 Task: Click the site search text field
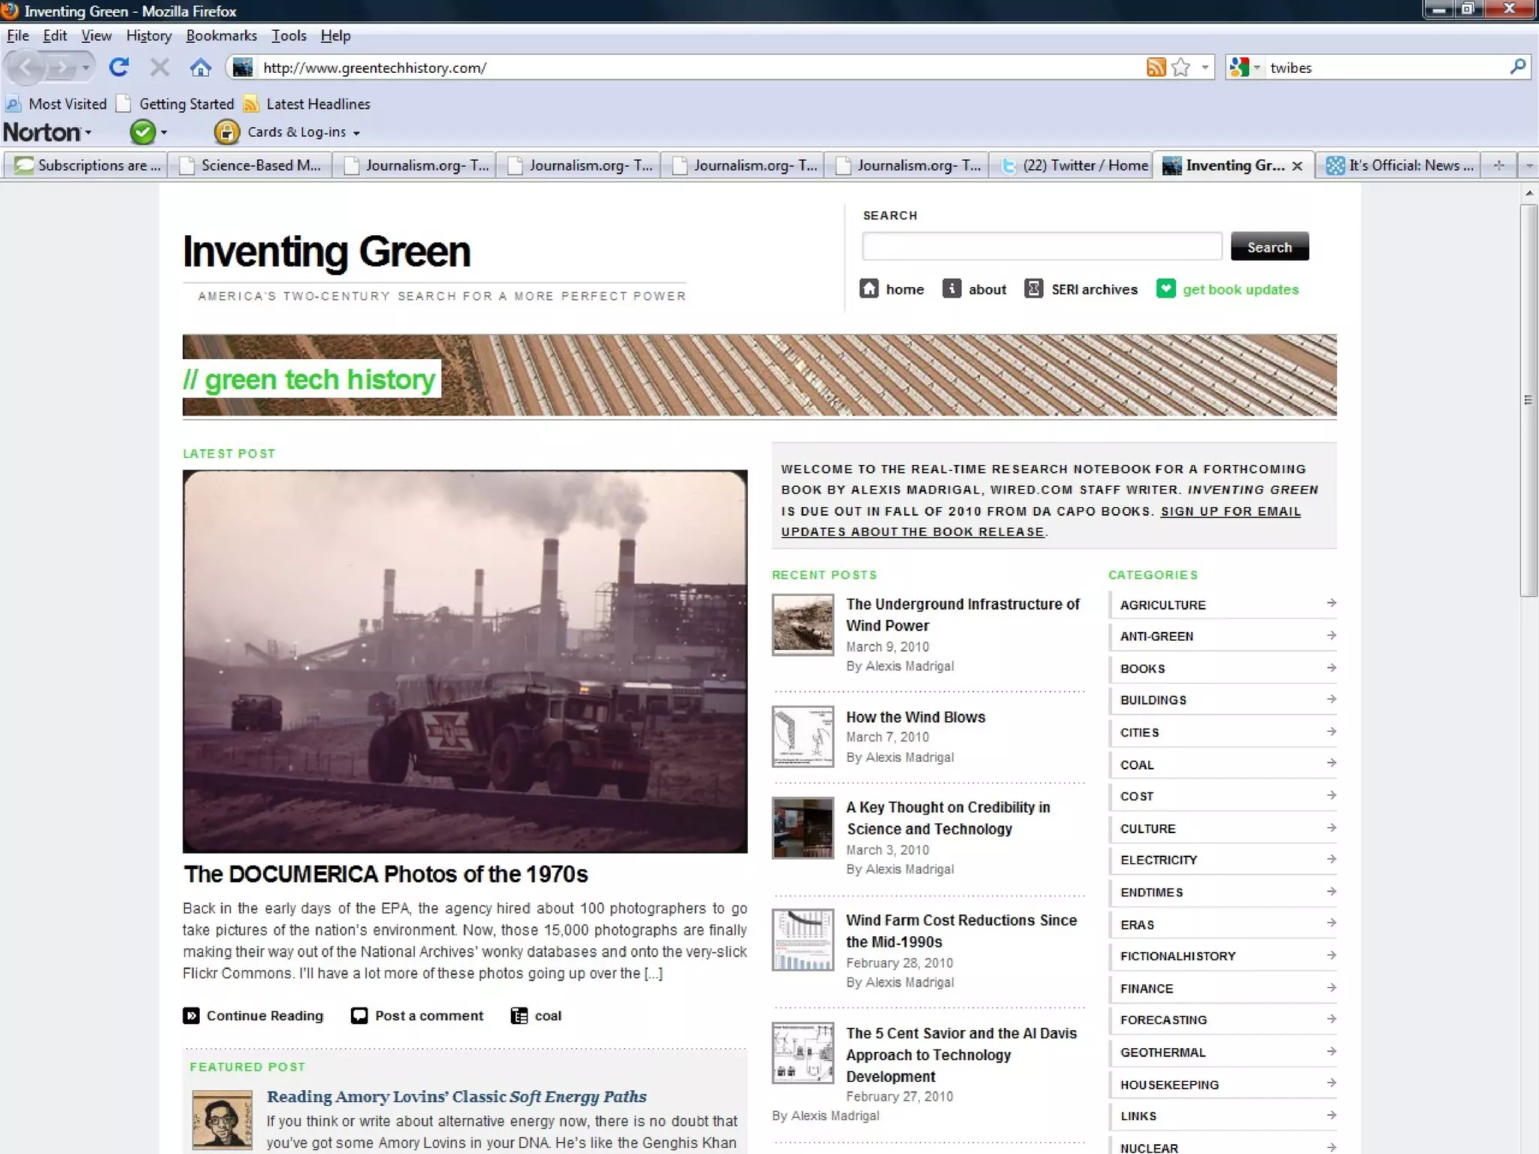coord(1042,246)
